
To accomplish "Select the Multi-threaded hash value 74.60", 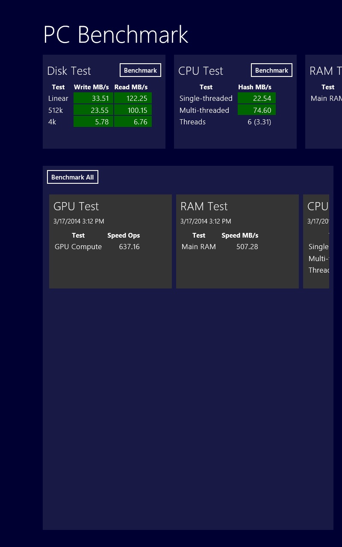I will (x=256, y=110).
